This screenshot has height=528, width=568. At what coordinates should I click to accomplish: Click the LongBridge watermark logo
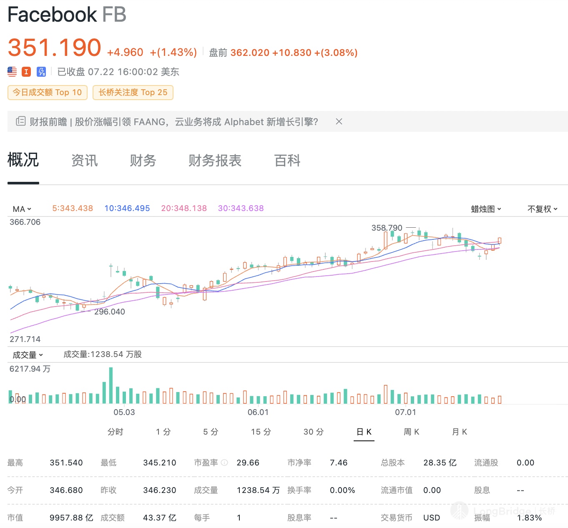pyautogui.click(x=459, y=510)
